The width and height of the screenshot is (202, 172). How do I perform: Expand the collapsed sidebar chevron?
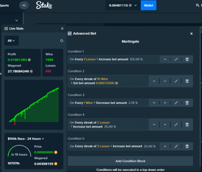point(17,21)
